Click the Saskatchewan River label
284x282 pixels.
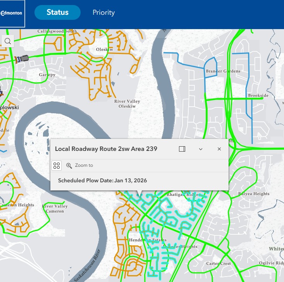[x=88, y=266]
